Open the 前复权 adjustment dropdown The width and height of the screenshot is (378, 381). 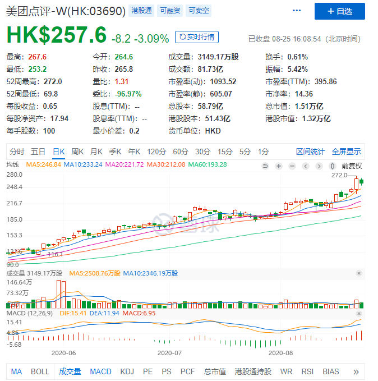pyautogui.click(x=352, y=166)
